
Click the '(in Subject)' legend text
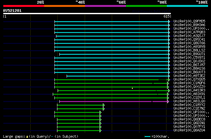66,136
